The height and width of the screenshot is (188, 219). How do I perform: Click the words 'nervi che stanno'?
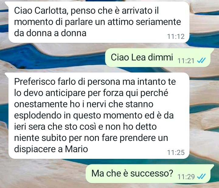point(120,104)
